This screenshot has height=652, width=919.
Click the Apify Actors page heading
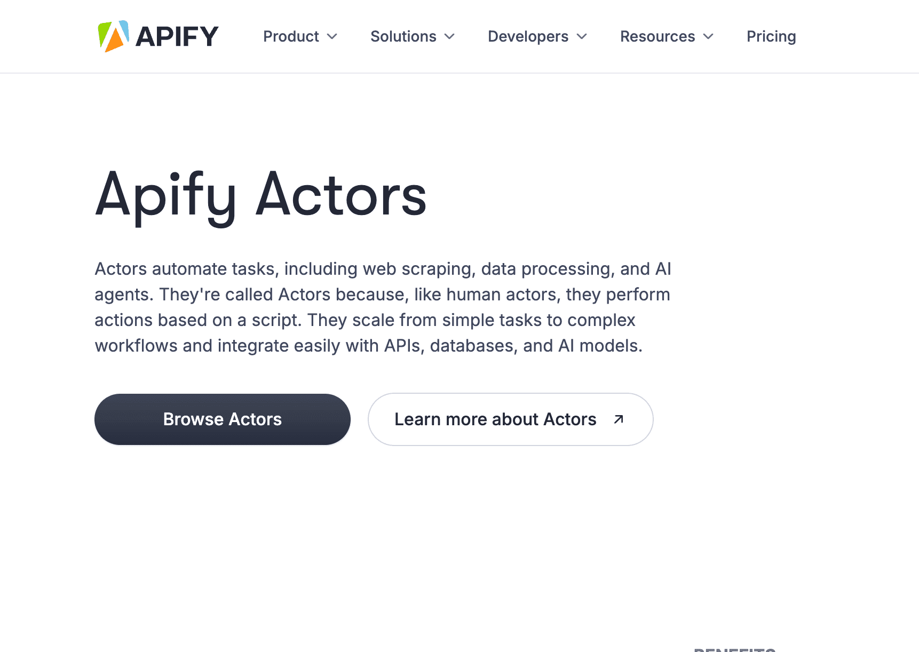point(260,196)
